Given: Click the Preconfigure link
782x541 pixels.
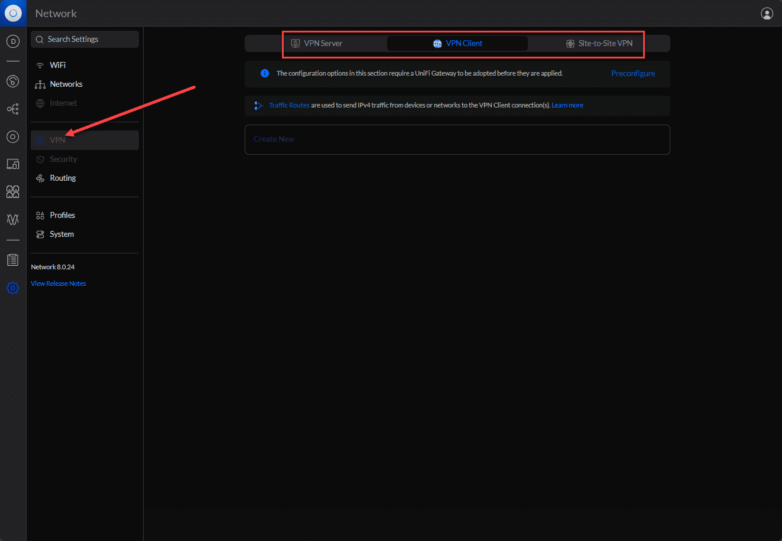Looking at the screenshot, I should pyautogui.click(x=633, y=73).
